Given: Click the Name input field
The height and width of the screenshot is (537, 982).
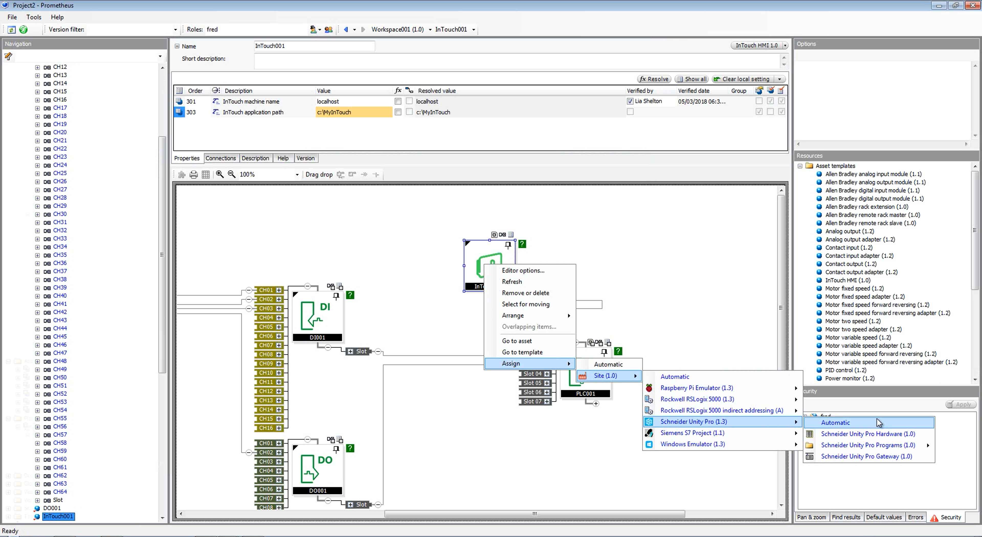Looking at the screenshot, I should (x=314, y=46).
